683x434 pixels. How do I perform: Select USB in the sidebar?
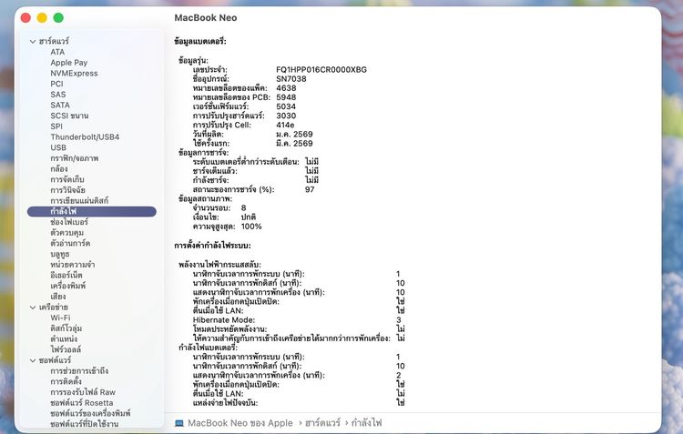[58, 147]
